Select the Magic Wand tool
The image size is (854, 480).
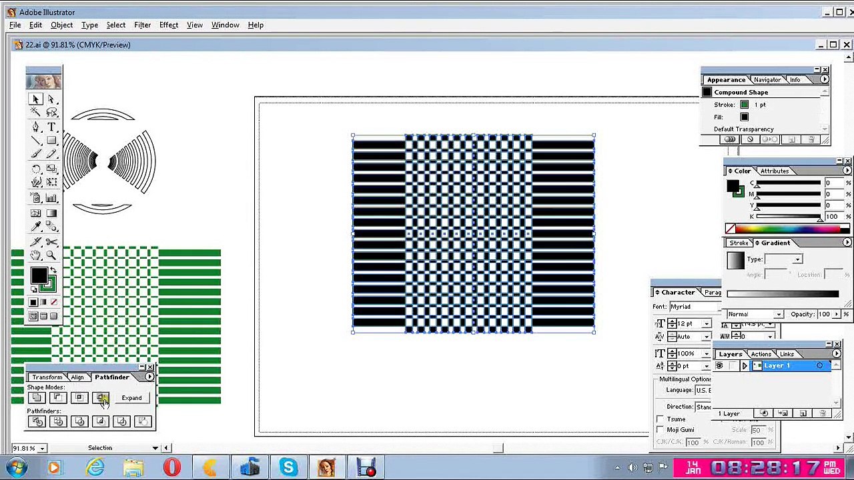[x=35, y=113]
